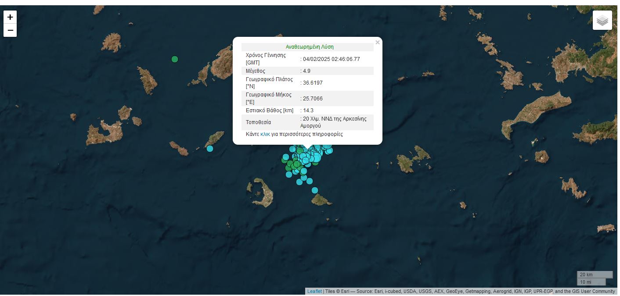Click the 20 km map scale bar
620x296 pixels.
tap(595, 275)
